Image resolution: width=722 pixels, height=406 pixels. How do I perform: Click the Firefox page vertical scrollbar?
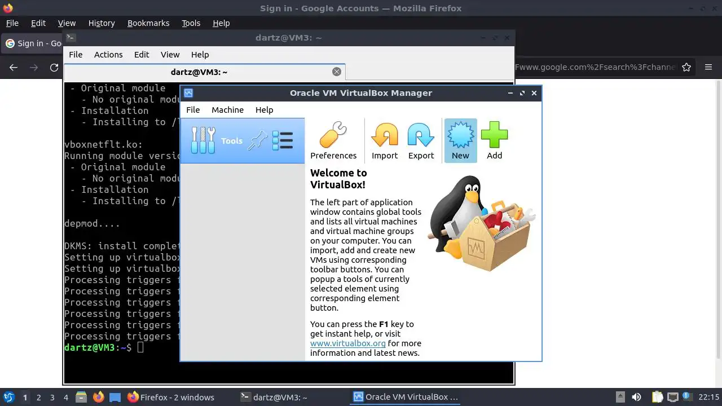(x=718, y=220)
